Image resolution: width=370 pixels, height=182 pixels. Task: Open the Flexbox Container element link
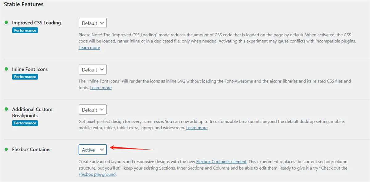tap(221, 161)
